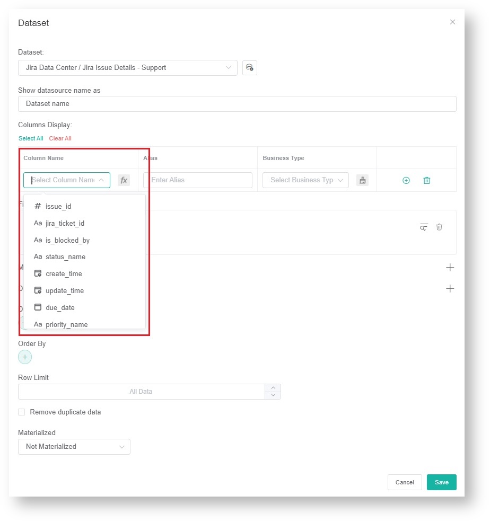This screenshot has height=522, width=490.
Task: Click the Select All link
Action: coord(31,138)
